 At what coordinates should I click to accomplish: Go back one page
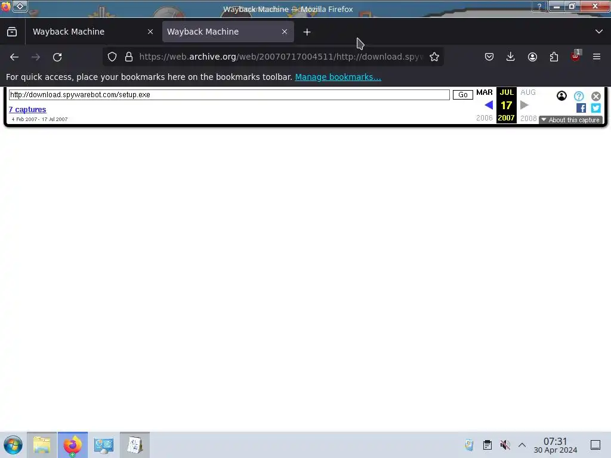pos(14,57)
